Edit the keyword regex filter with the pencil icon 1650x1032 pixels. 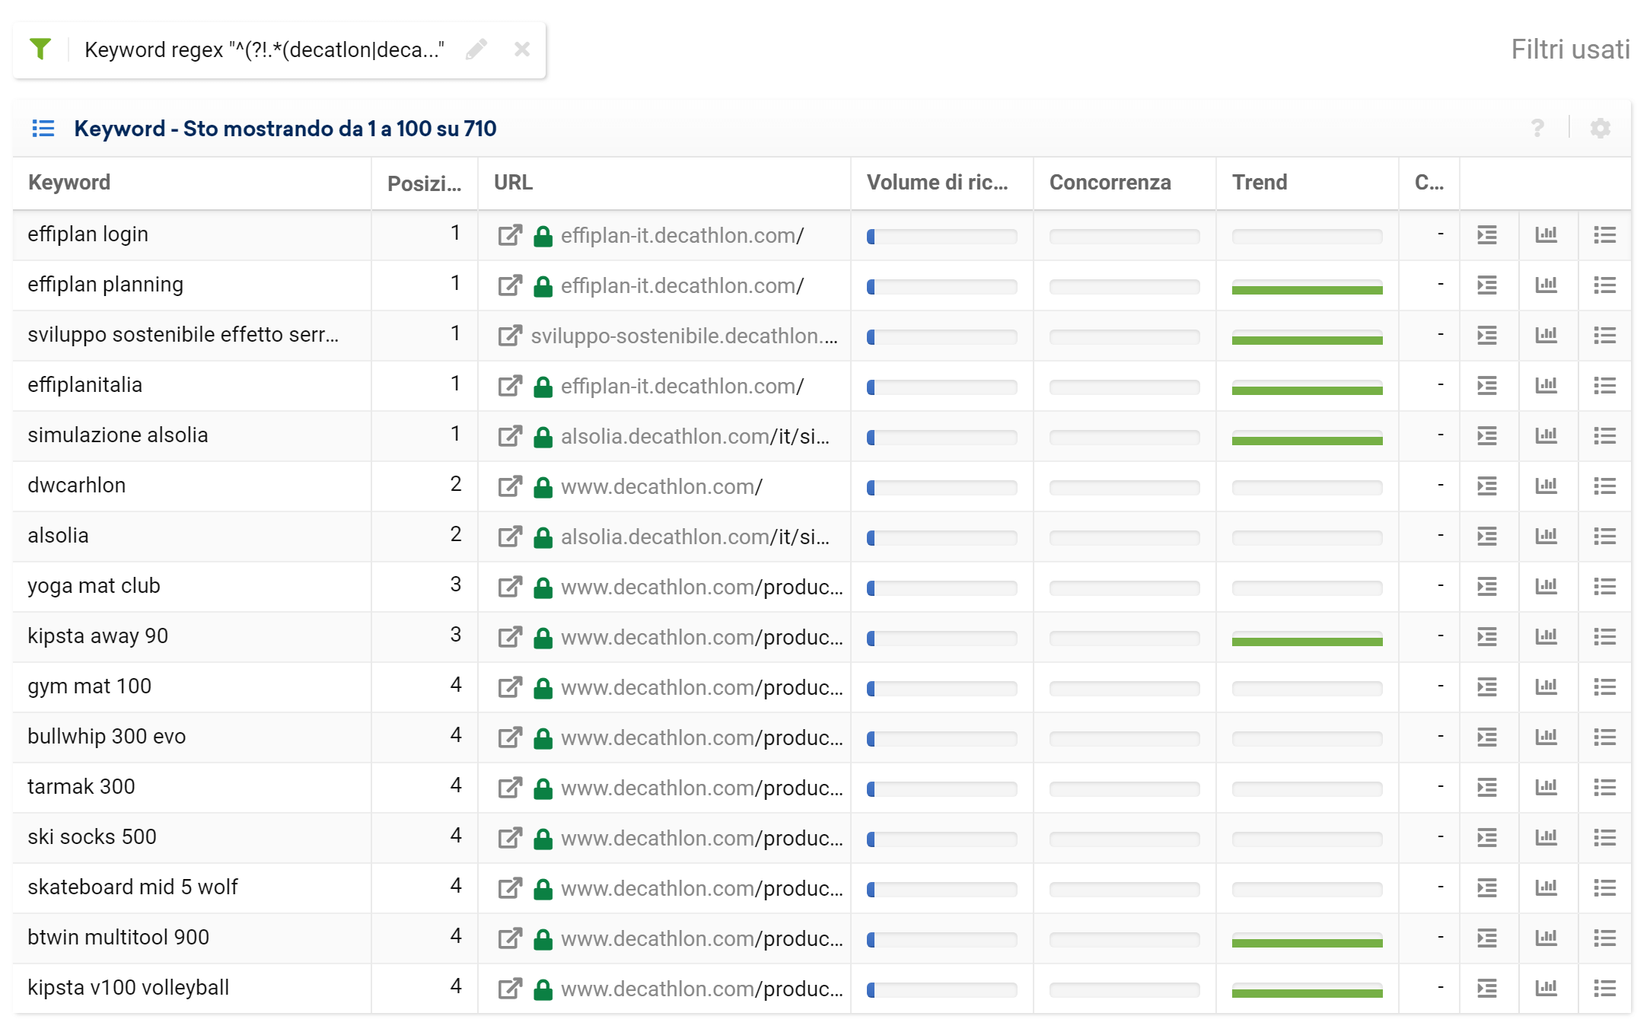point(476,49)
